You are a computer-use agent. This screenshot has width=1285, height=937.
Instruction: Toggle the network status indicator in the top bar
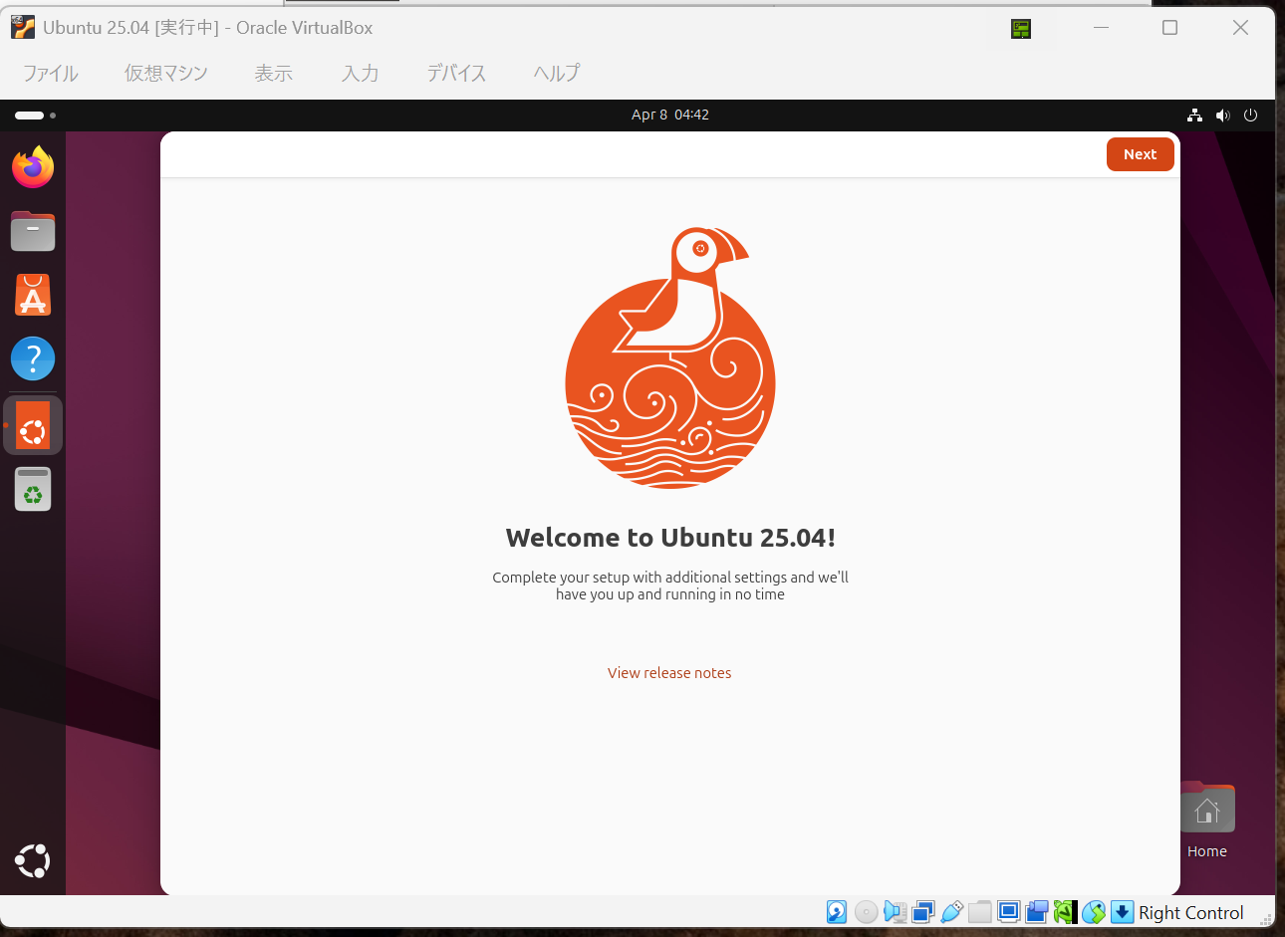tap(1194, 115)
